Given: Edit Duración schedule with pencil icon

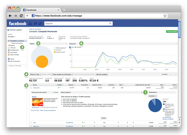Looking at the screenshot, I should click(x=89, y=38).
